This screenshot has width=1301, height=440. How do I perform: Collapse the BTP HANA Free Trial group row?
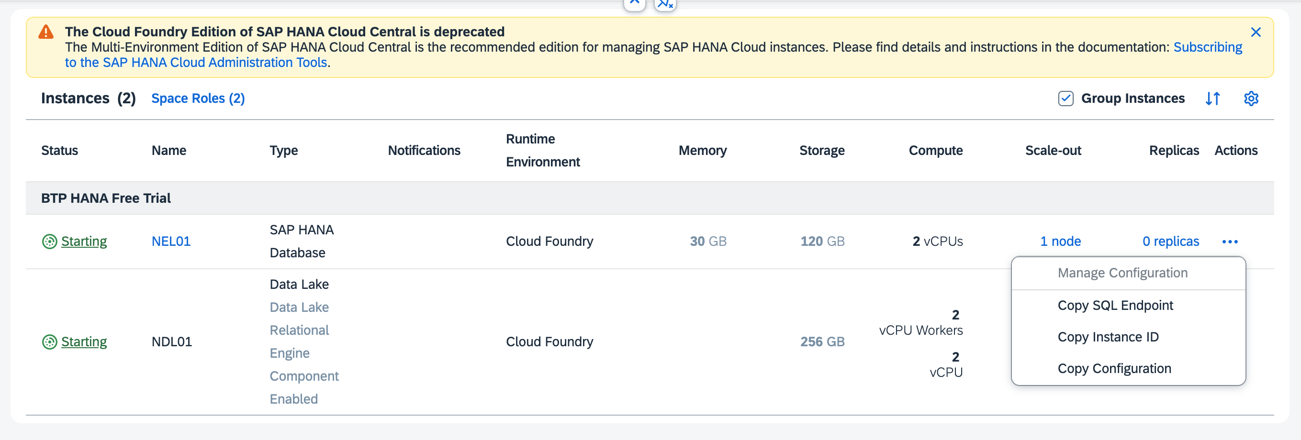coord(106,198)
